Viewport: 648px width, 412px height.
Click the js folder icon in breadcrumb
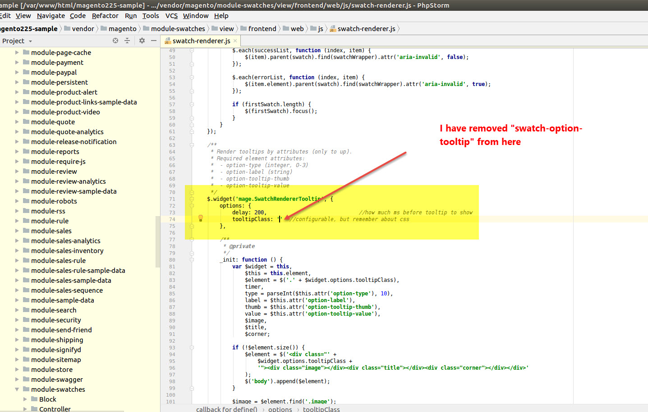pos(313,29)
